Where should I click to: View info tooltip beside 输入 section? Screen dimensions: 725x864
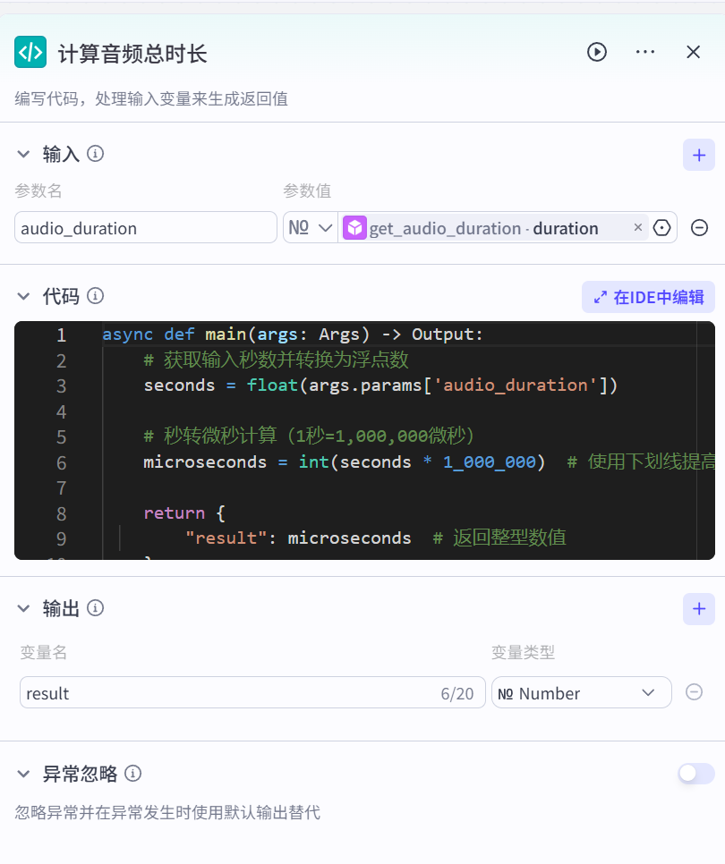tap(95, 154)
